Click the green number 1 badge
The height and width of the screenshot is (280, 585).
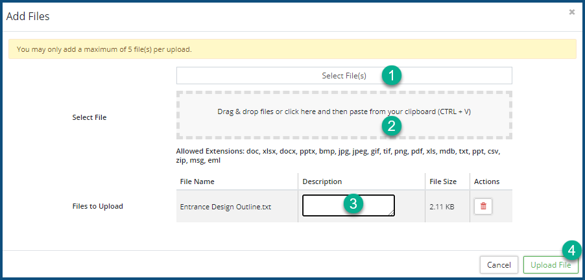(391, 76)
